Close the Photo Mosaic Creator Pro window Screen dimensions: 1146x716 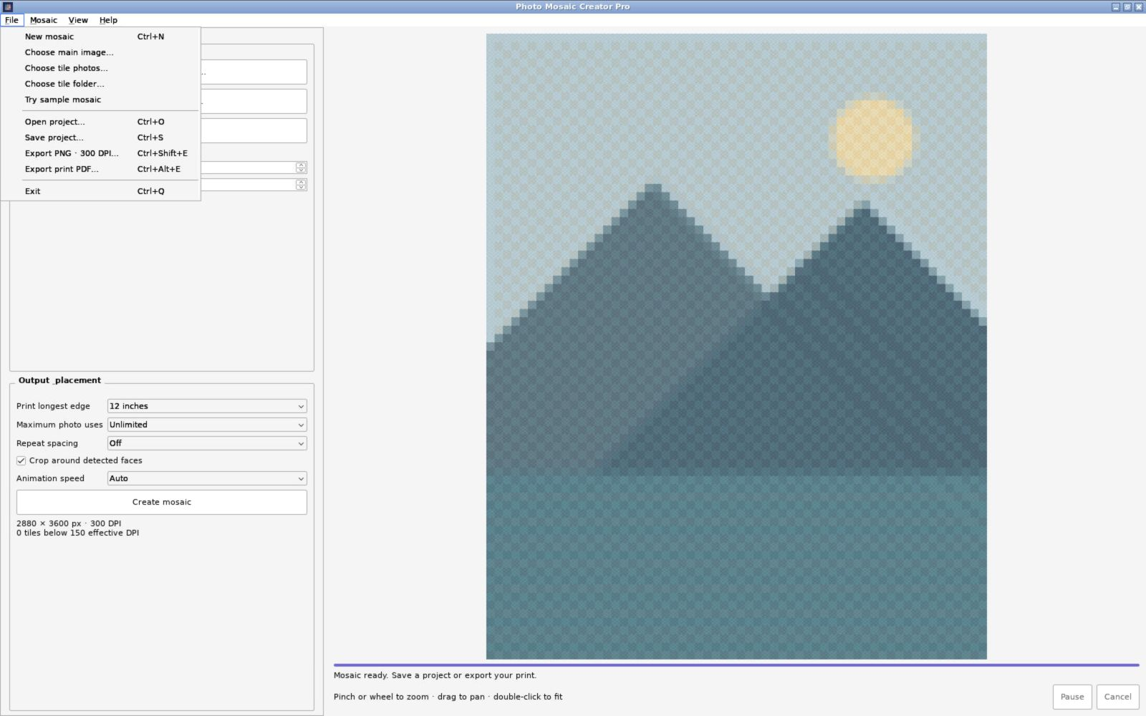click(1138, 6)
